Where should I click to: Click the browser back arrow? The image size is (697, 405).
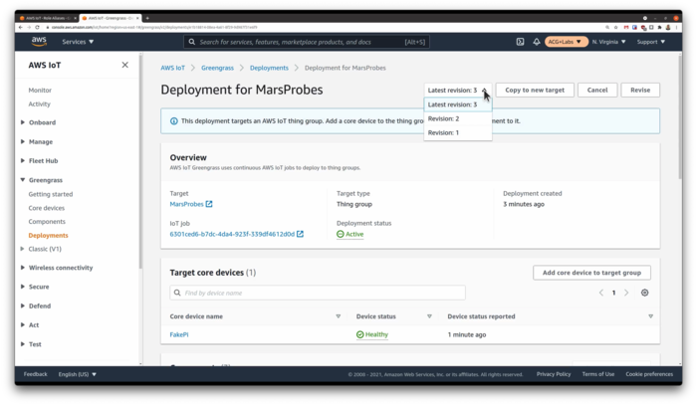(x=21, y=27)
